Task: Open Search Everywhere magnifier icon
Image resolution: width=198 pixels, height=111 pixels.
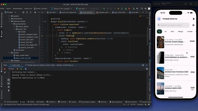Action: point(142,9)
